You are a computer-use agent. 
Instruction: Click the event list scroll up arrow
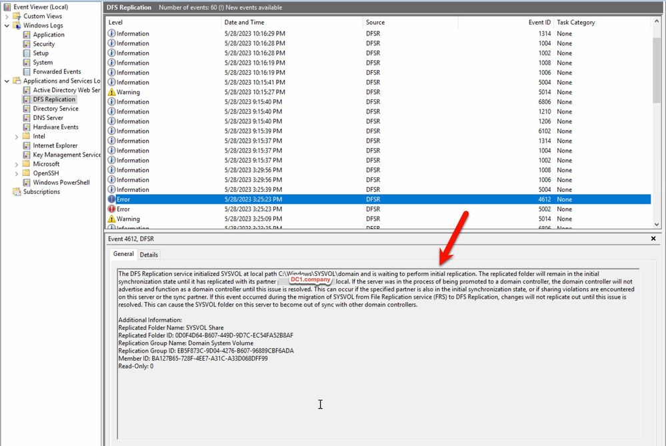[x=657, y=21]
